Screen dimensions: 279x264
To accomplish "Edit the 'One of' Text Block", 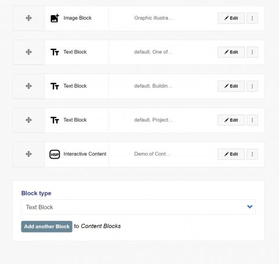I will click(231, 52).
